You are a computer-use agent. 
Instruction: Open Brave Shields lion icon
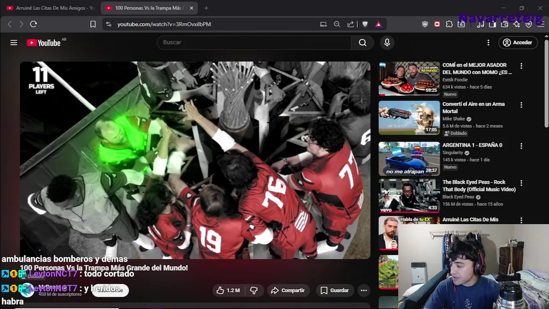click(x=365, y=24)
